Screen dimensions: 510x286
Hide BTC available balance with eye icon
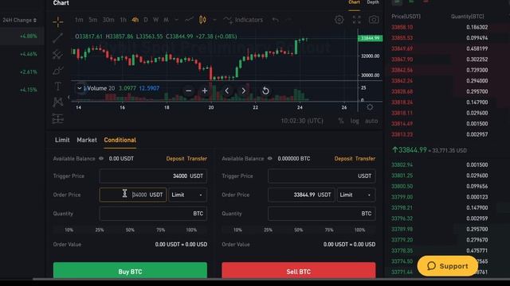269,159
